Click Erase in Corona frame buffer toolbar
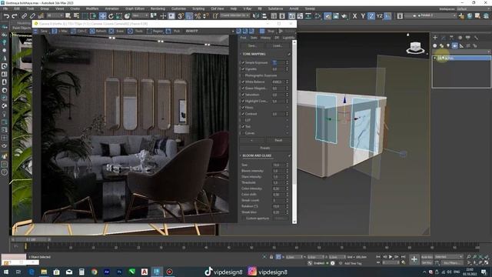 (117, 31)
